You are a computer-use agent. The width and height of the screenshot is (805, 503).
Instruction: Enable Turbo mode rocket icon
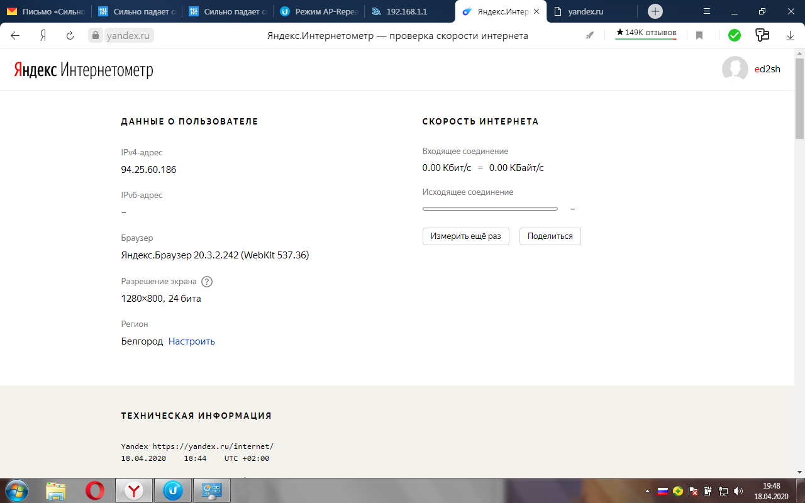pos(590,36)
